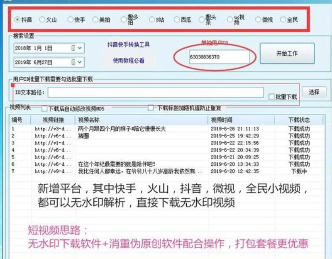The width and height of the screenshot is (332, 259).
Task: Click the http://v3-d... link cell
Action: 53,129
